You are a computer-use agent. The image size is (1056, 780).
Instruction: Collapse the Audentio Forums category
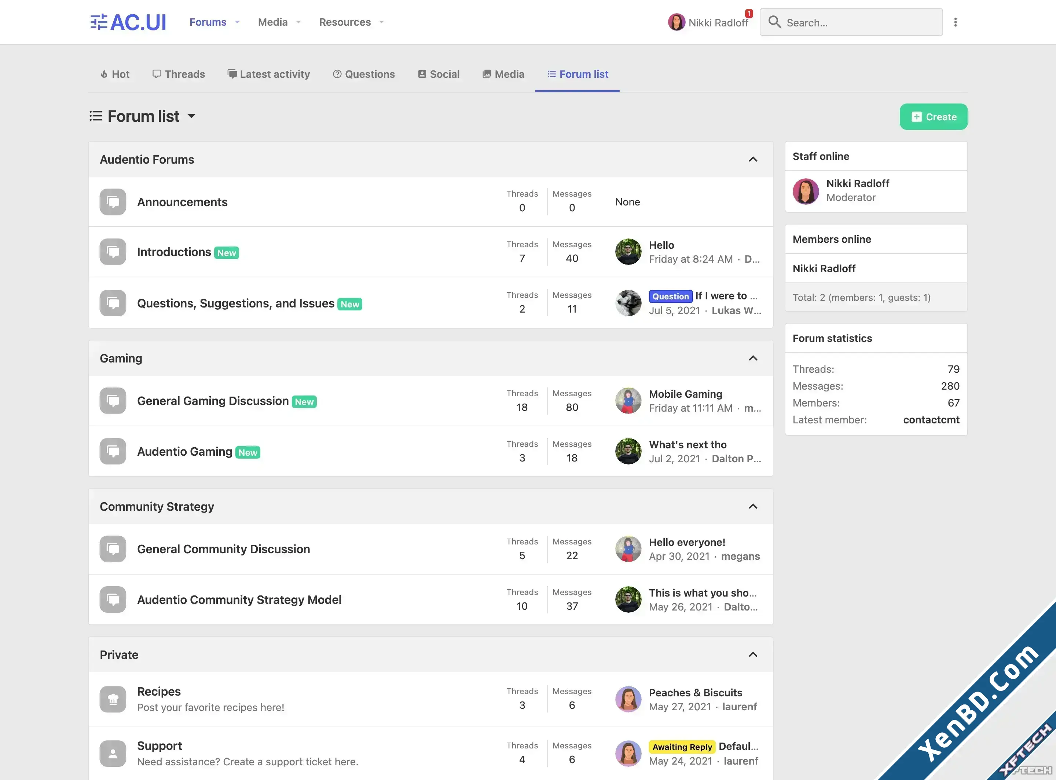click(x=753, y=159)
